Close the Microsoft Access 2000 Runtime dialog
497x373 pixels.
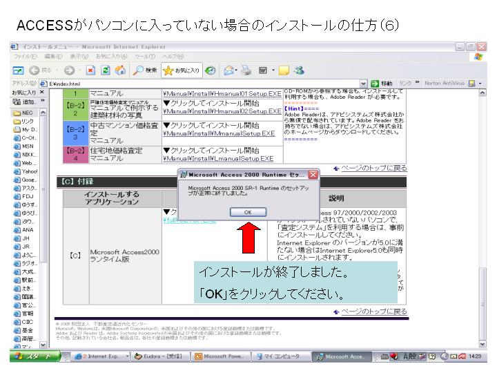coord(313,175)
